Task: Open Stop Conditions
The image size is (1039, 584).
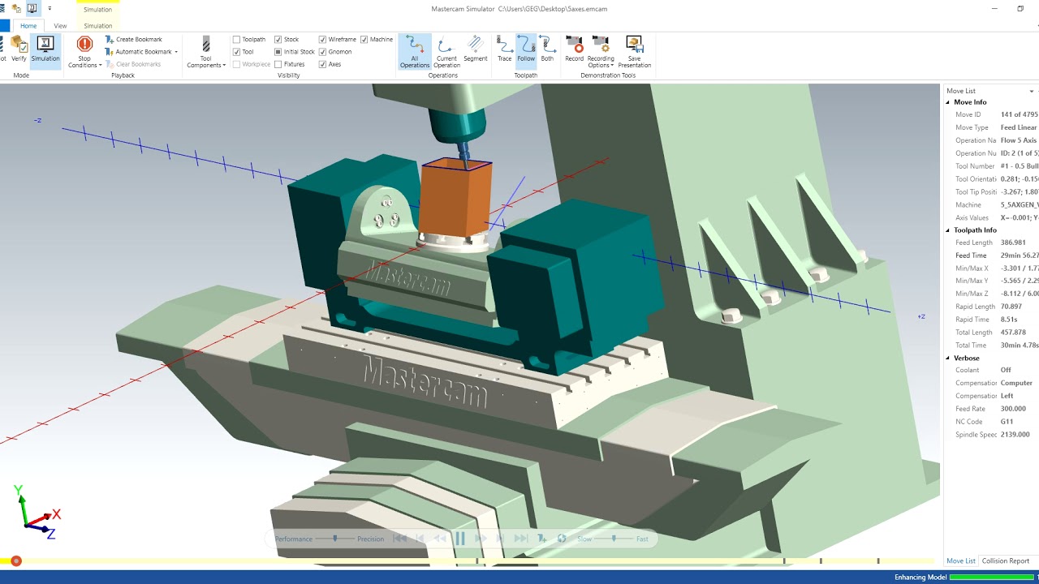Action: 84,52
